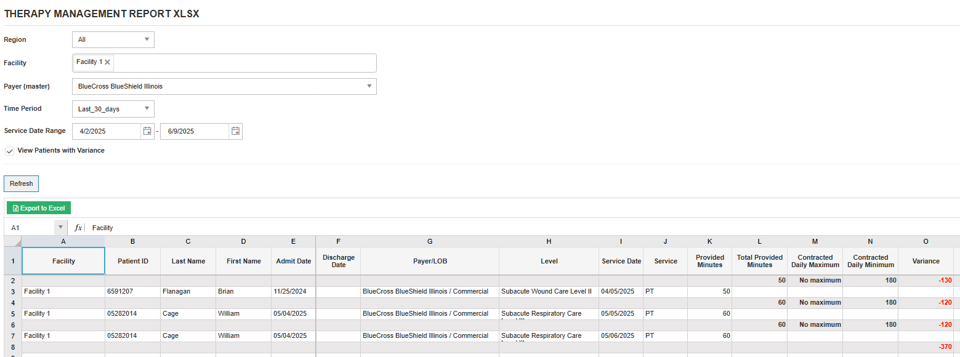Click Subacute Wound Care Level II cell
Screen dimensions: 960x357
pyautogui.click(x=549, y=292)
